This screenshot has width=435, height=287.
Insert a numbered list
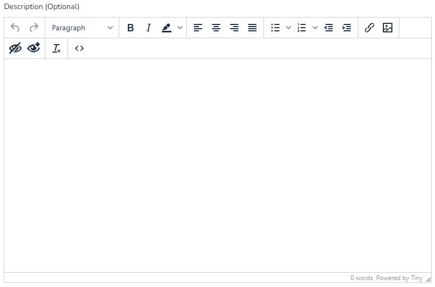302,28
